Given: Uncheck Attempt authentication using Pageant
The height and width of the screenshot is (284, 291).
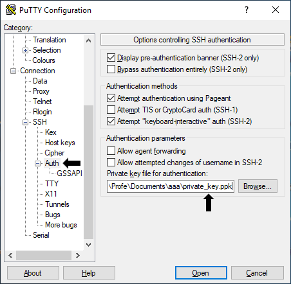Looking at the screenshot, I should point(111,98).
